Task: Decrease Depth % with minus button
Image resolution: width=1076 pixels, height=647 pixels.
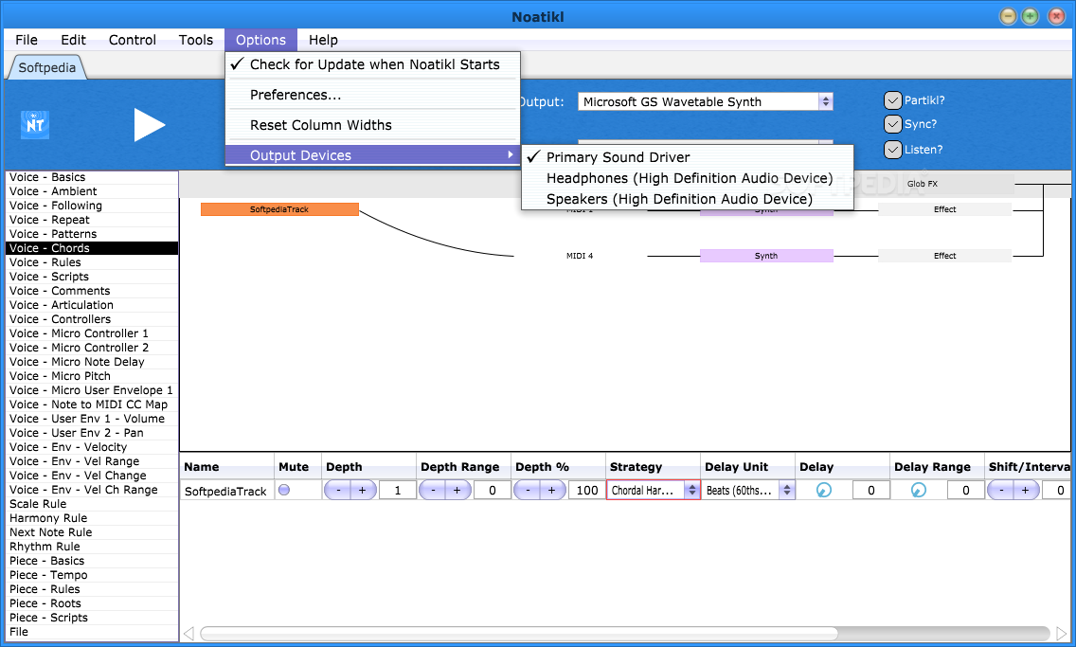Action: 528,490
